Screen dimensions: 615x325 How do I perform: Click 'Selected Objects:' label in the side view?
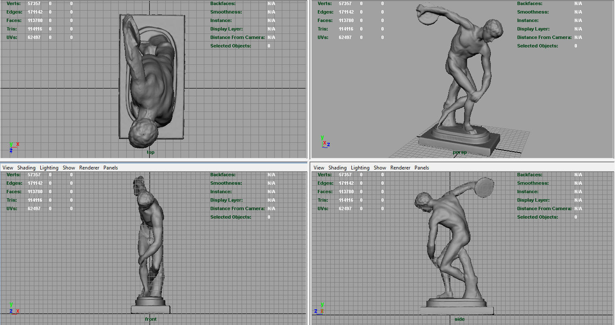tap(537, 217)
